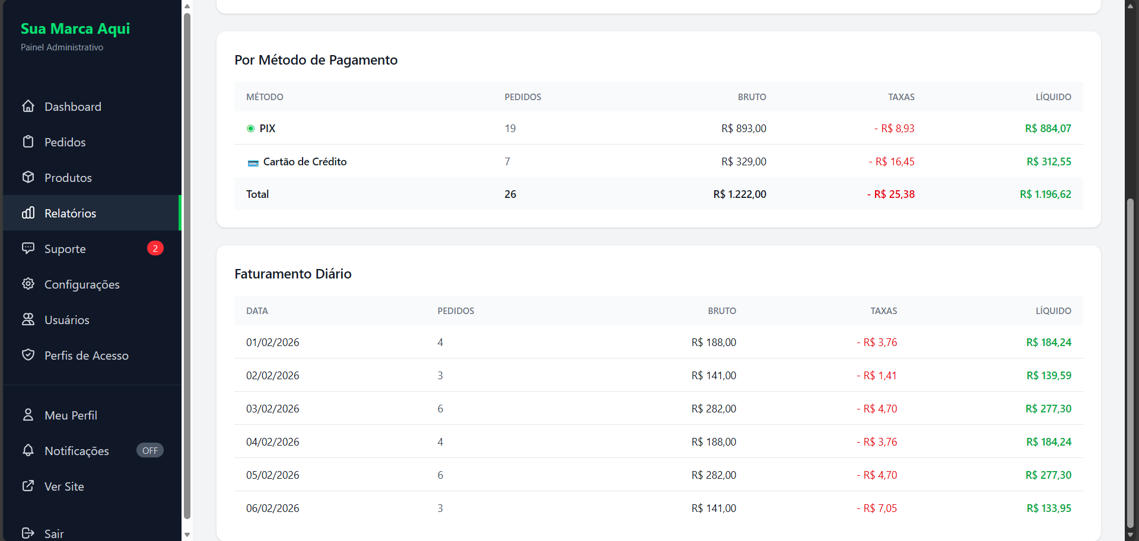Click the Dashboard home icon
Viewport: 1139px width, 541px height.
(28, 106)
